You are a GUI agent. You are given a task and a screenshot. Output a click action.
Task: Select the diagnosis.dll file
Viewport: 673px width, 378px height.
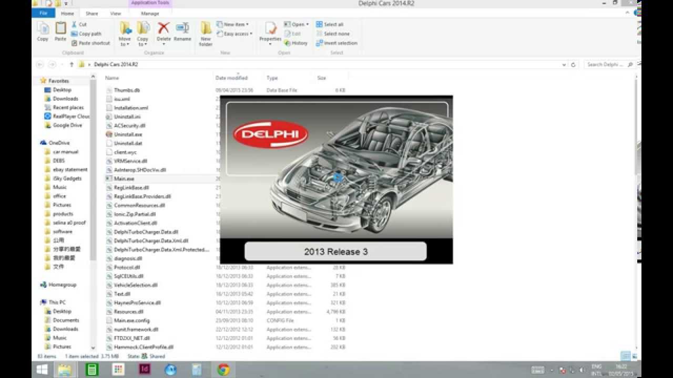pos(128,258)
